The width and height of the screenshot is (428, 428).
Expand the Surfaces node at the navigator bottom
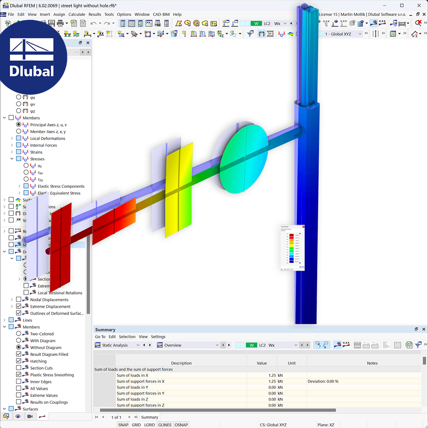tap(4, 409)
